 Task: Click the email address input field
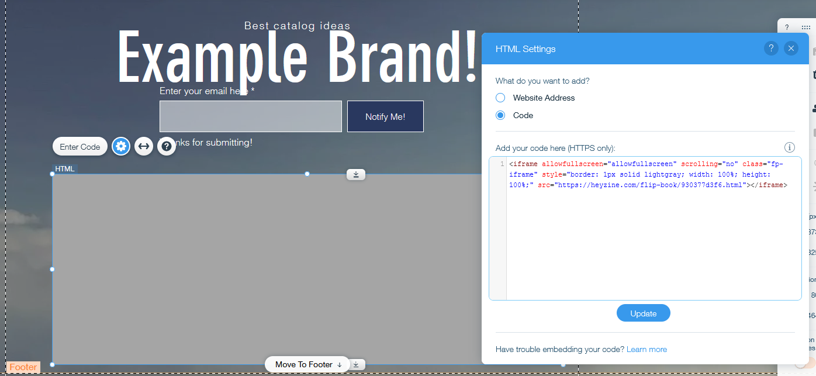point(250,116)
